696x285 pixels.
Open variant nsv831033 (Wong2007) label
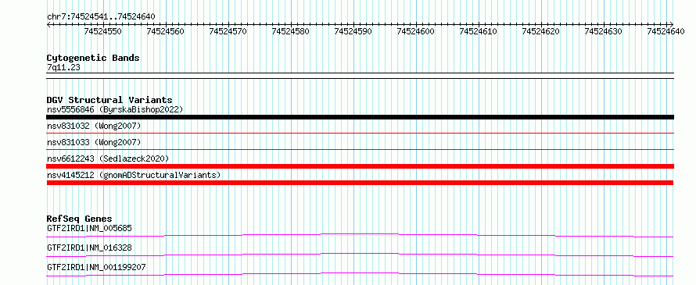point(94,142)
